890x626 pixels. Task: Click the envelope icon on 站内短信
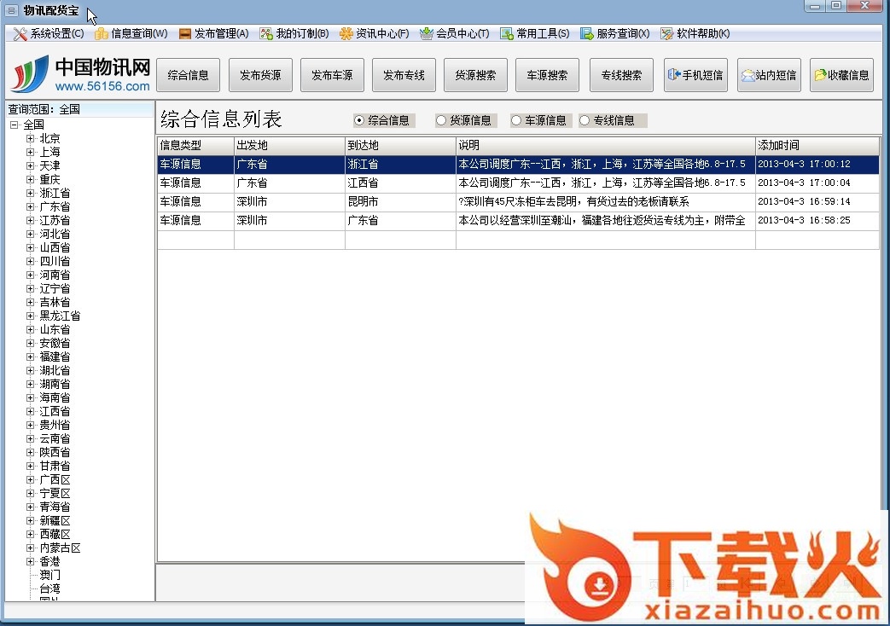[x=748, y=75]
